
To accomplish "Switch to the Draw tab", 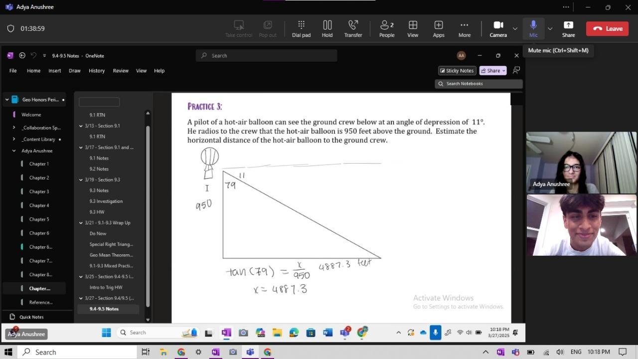I will point(75,71).
